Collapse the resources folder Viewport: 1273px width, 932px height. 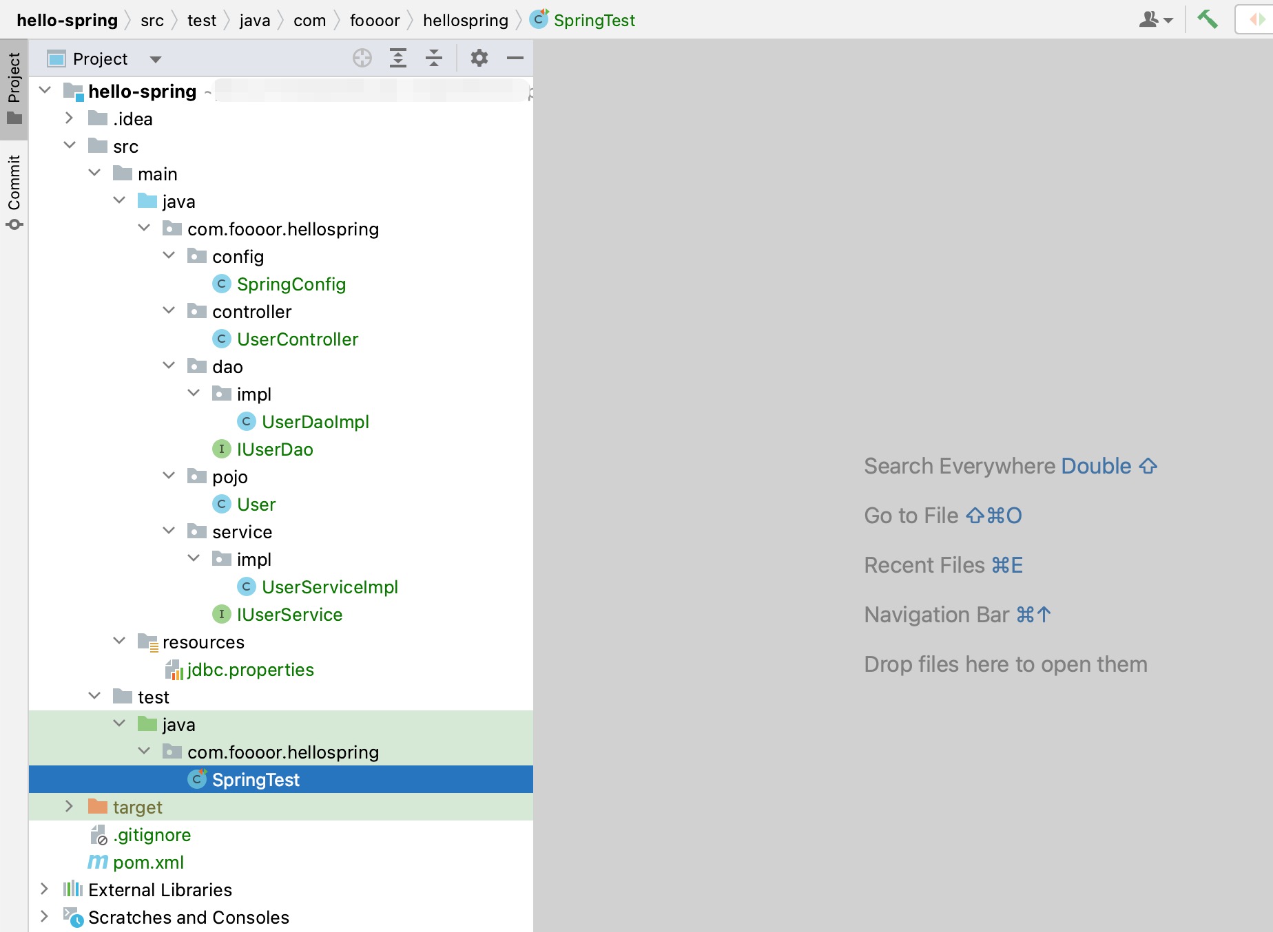119,642
